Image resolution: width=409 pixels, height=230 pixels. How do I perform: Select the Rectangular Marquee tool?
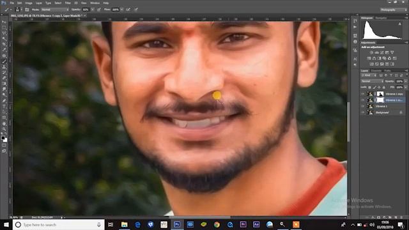point(4,27)
